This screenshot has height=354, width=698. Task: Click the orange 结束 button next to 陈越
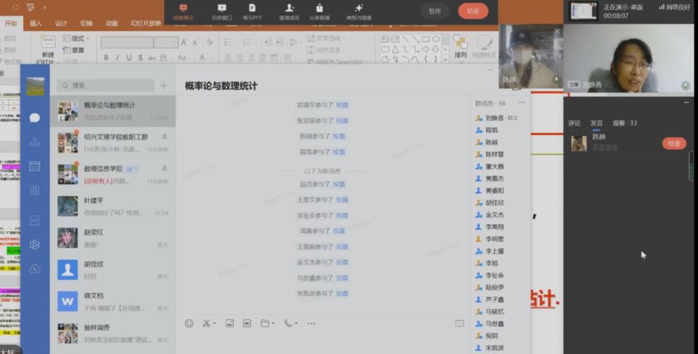[673, 143]
